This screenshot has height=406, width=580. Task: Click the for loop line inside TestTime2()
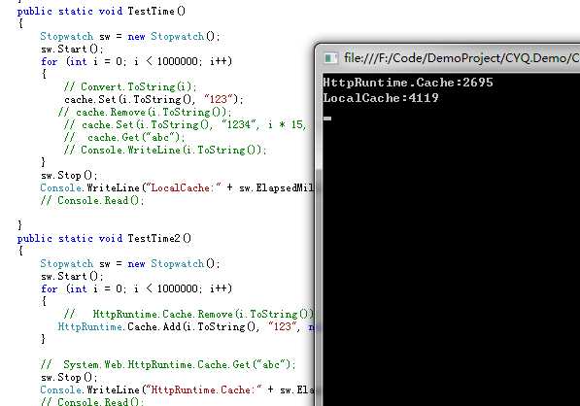136,288
